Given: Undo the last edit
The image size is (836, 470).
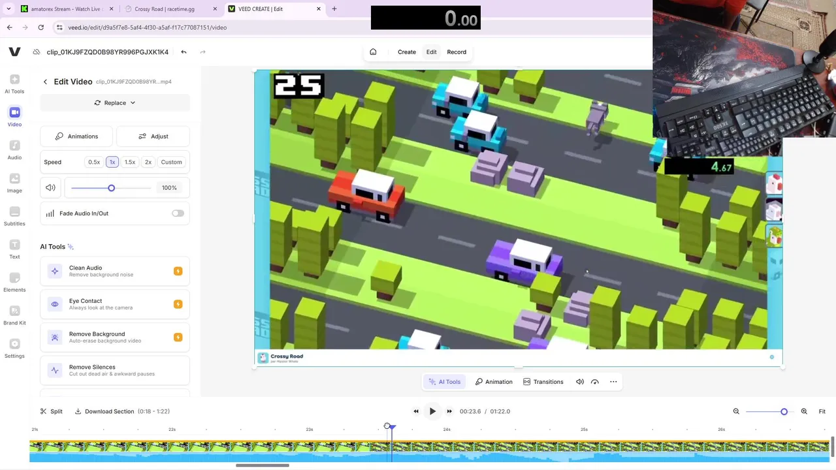Looking at the screenshot, I should [184, 52].
